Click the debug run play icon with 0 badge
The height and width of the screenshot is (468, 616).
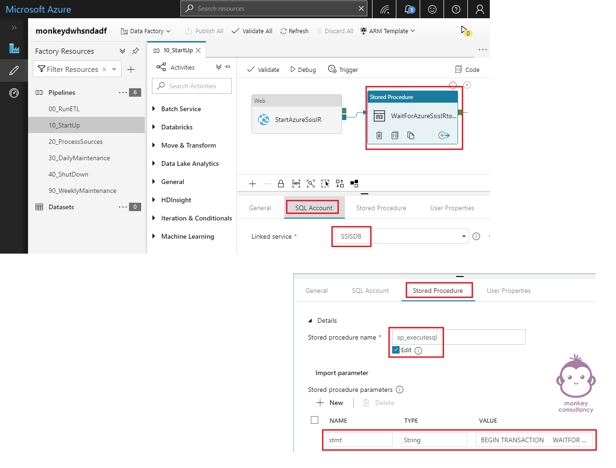click(466, 31)
